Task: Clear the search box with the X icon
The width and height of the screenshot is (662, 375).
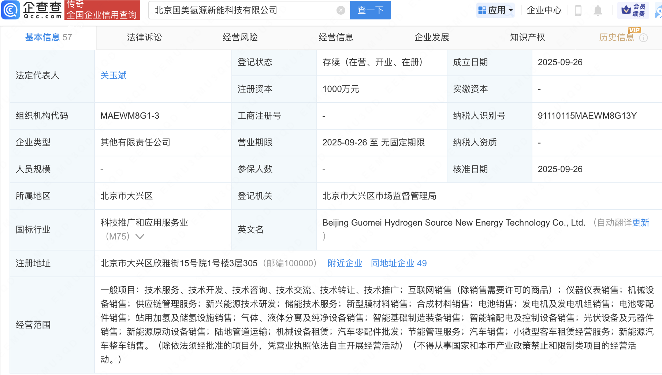Action: [341, 10]
